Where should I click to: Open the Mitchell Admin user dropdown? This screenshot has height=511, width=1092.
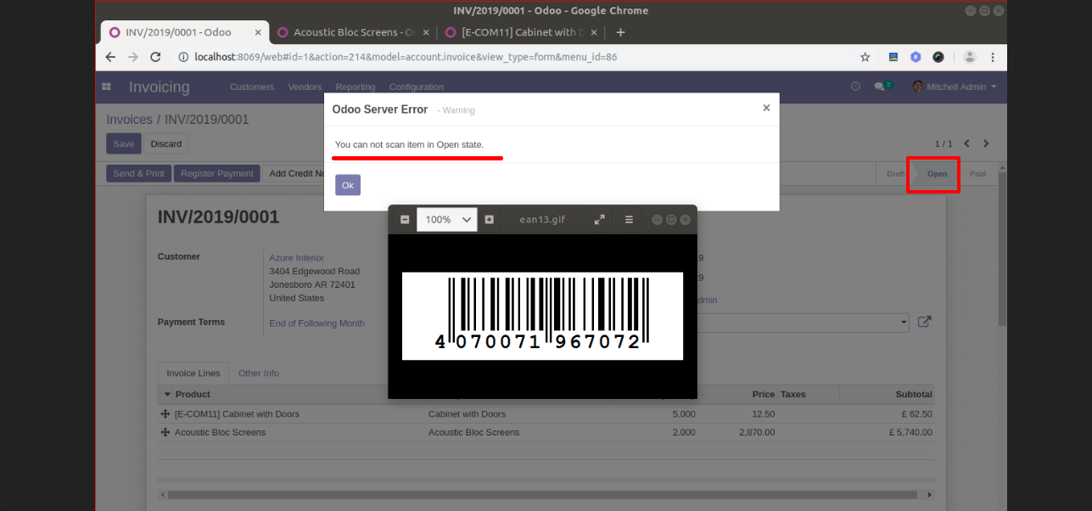click(955, 87)
